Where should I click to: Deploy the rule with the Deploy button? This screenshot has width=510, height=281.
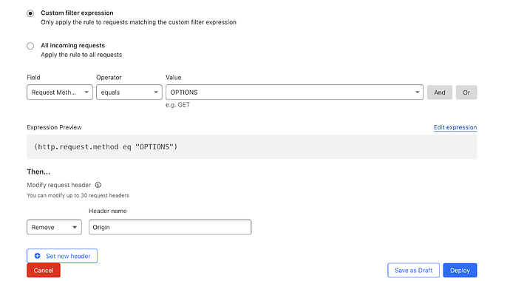click(x=460, y=270)
